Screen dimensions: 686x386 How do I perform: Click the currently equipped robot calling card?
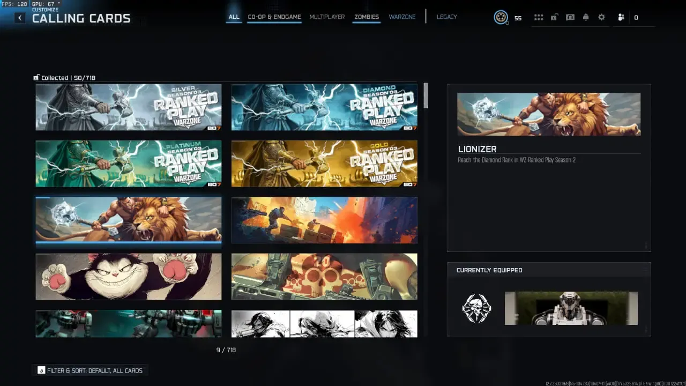tap(571, 308)
